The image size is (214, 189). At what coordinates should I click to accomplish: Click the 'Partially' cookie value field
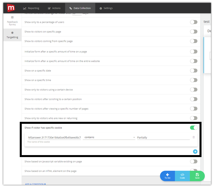point(163,138)
